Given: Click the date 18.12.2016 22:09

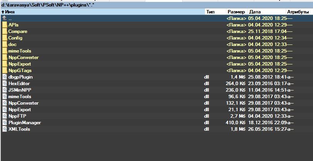Looking at the screenshot, I should [267, 123].
